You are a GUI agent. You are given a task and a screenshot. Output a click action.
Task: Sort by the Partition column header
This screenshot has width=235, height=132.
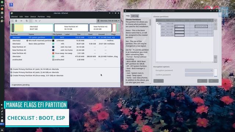pos(19,34)
